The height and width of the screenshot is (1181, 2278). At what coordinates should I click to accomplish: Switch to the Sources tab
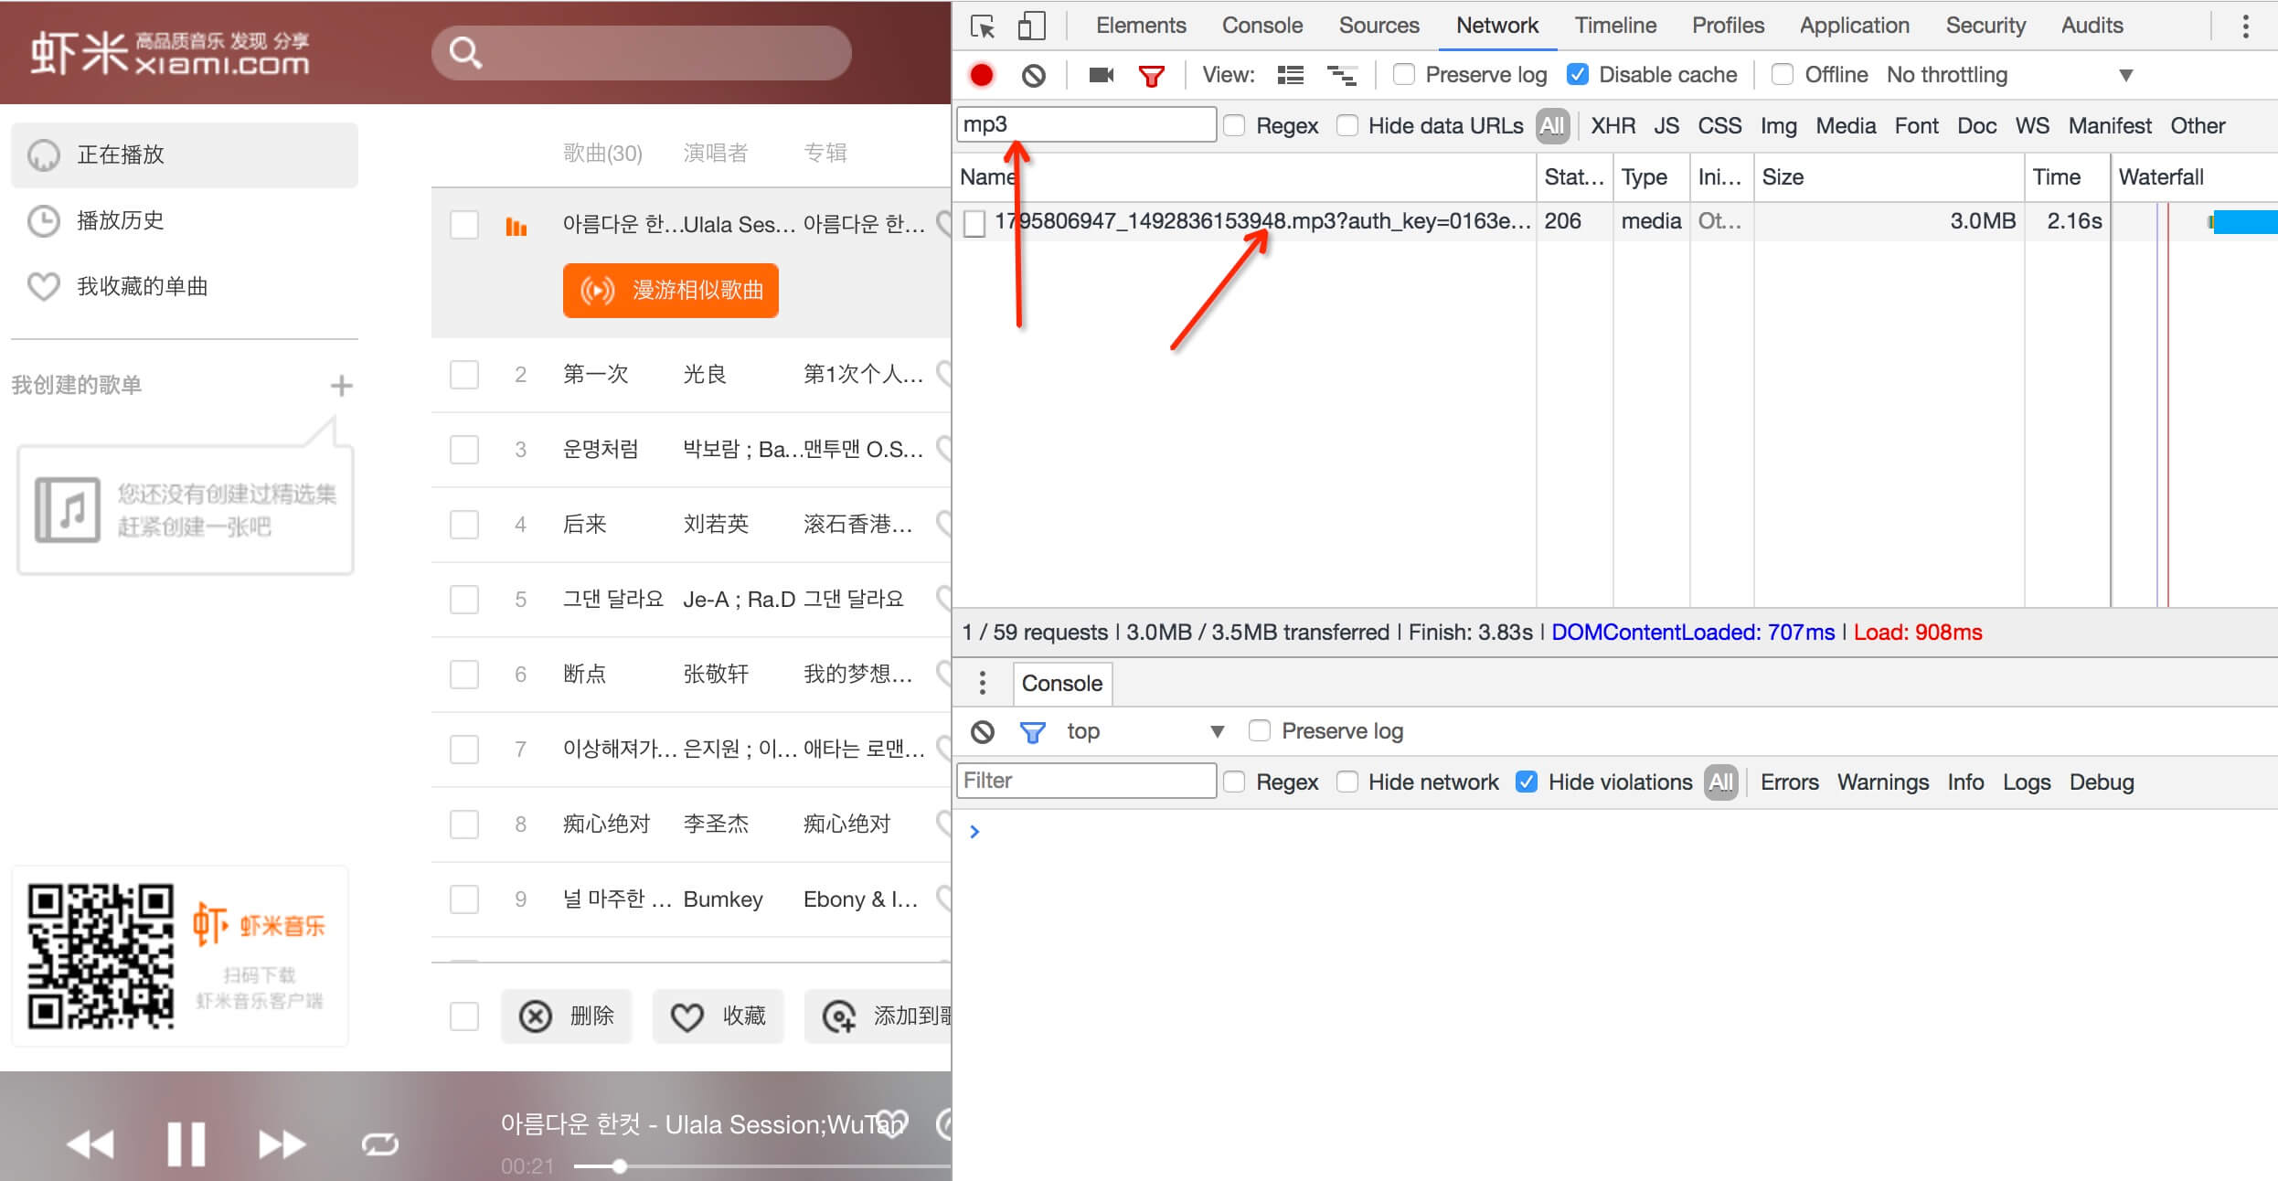(x=1379, y=26)
